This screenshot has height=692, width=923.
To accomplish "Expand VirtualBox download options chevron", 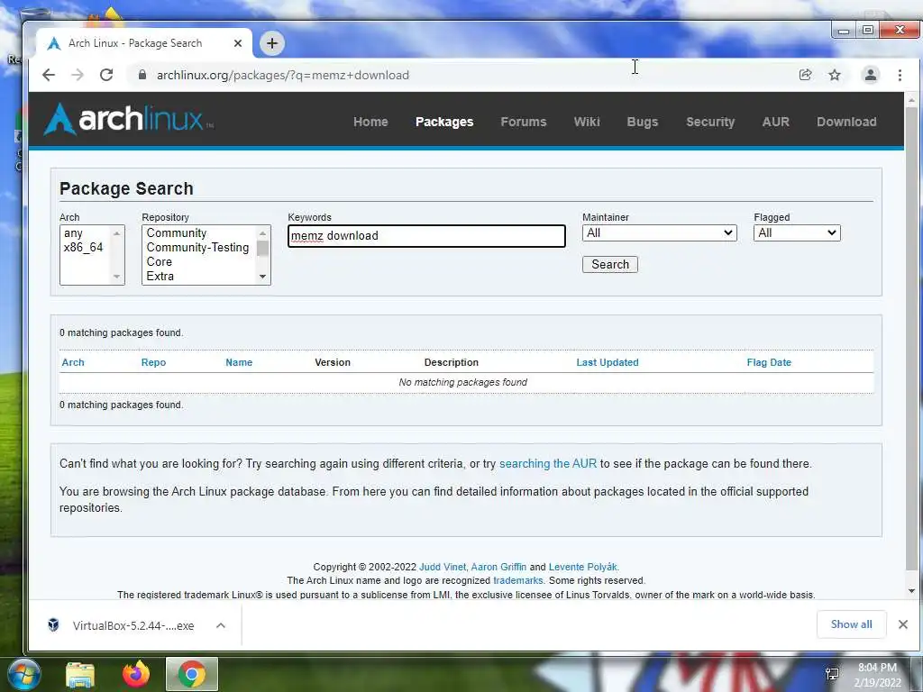I will (x=221, y=625).
